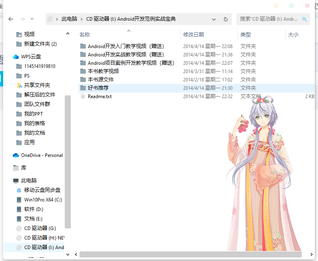Click Readme.txt file name
The width and height of the screenshot is (318, 261).
coord(100,97)
